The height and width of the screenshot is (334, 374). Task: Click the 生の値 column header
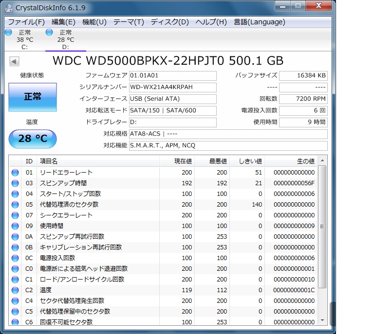click(x=291, y=161)
